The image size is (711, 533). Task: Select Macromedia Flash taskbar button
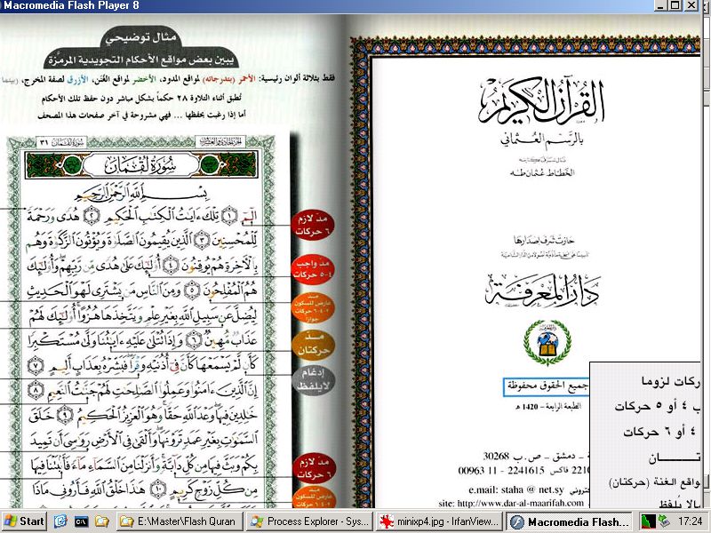pos(569,521)
